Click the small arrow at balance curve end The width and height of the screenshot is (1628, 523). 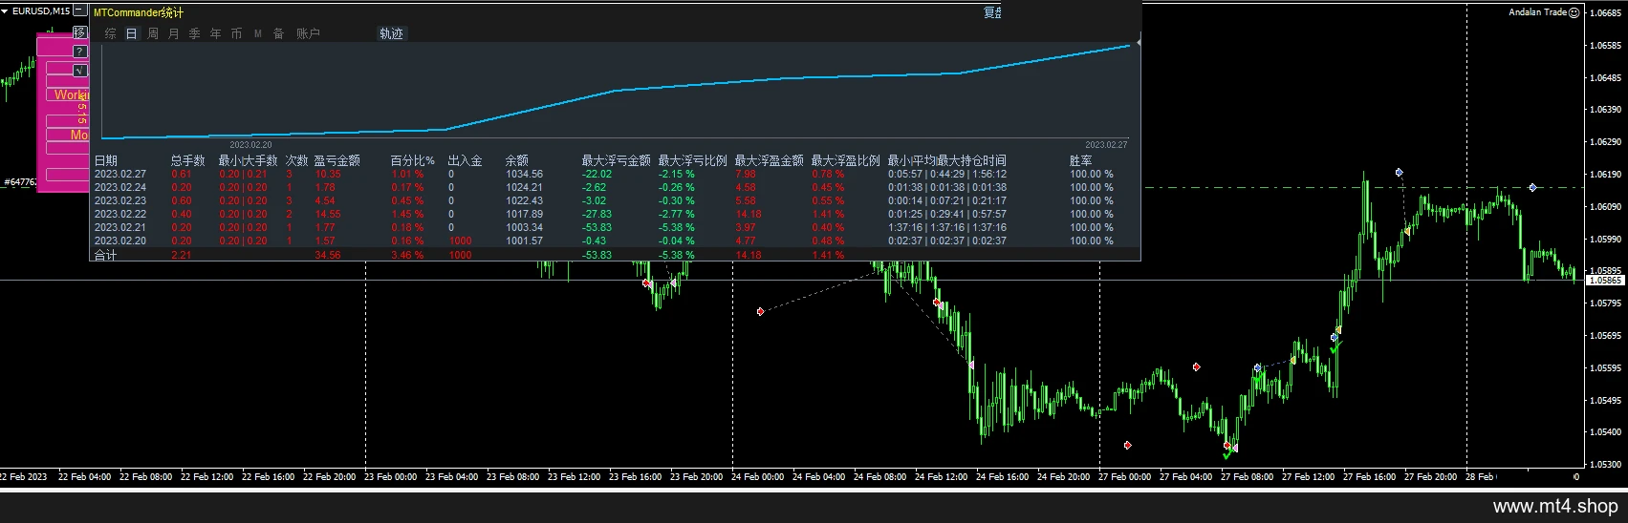[1139, 43]
